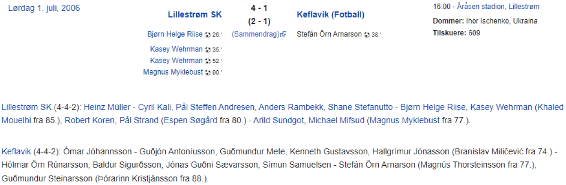Open Stefán Örn Arnarson scorer link
Viewport: 566px width, 185px height.
(330, 34)
